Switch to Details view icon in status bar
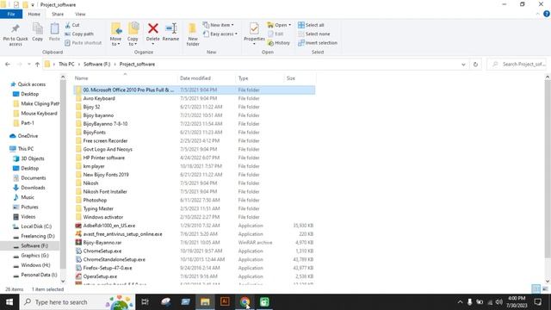 coord(536,289)
